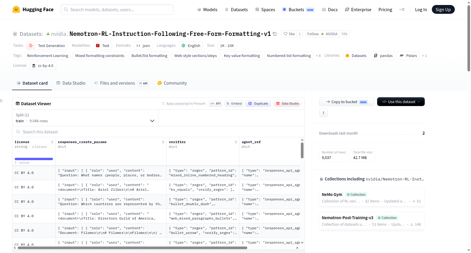Image resolution: width=471 pixels, height=253 pixels.
Task: Show the +8 additional tags
Action: click(x=318, y=56)
